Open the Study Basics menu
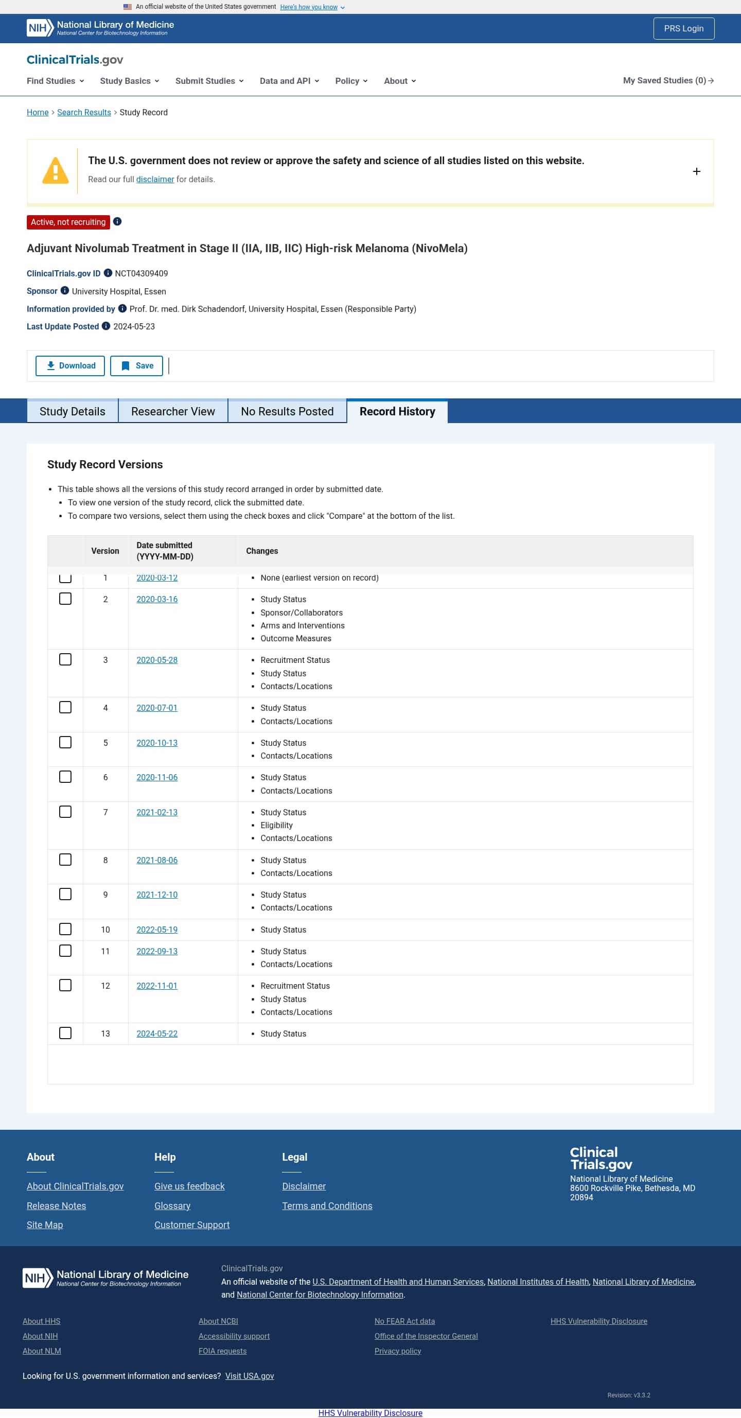 [x=129, y=81]
